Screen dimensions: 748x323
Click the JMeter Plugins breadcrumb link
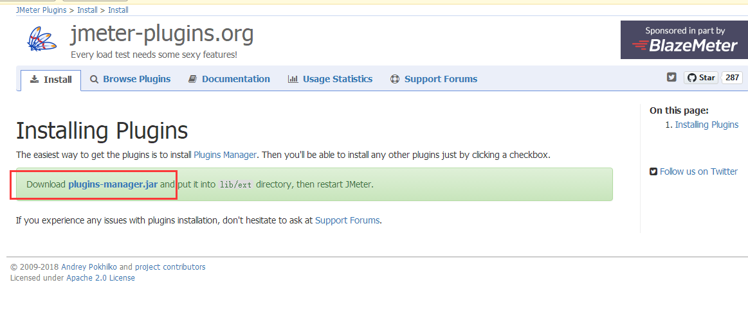coord(42,10)
